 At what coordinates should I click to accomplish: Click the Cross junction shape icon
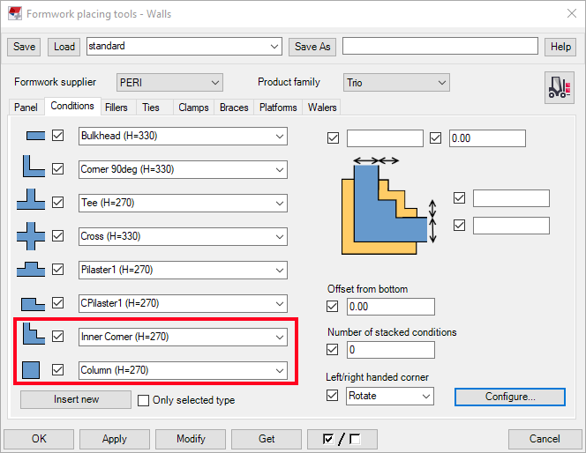click(x=31, y=236)
